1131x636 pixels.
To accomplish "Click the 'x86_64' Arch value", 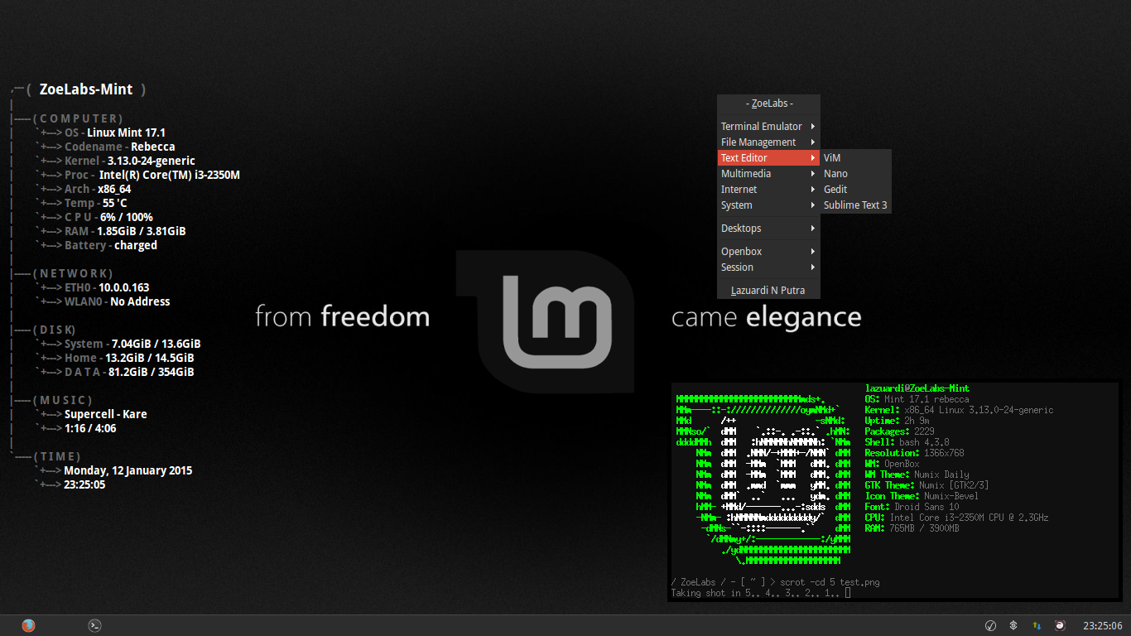I will [114, 189].
